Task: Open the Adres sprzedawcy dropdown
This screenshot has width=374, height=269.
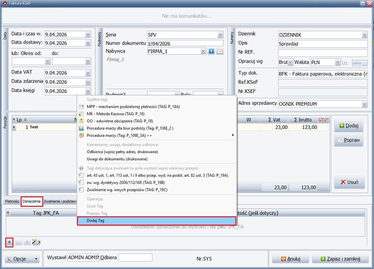Action: coord(364,103)
